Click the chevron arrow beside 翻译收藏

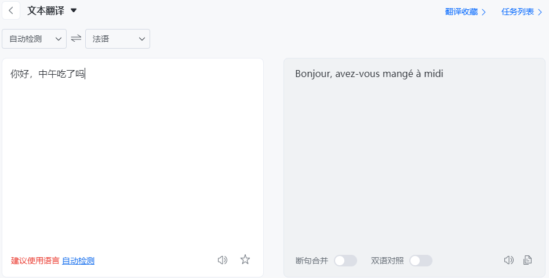coord(484,12)
